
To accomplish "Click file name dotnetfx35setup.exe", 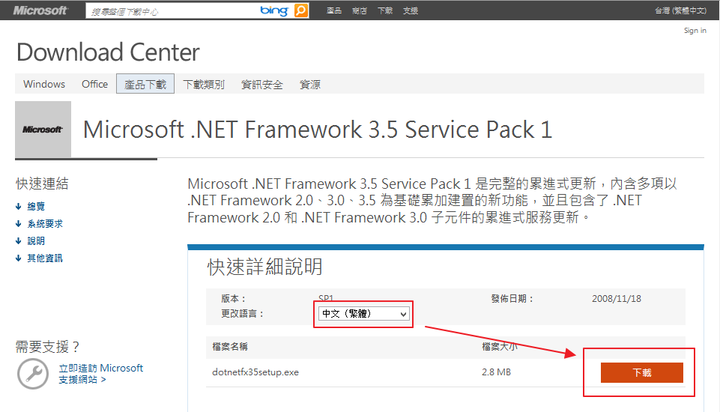I will tap(255, 372).
